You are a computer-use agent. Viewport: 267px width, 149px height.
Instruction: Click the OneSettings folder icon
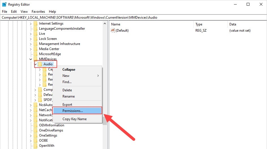[x=35, y=135]
